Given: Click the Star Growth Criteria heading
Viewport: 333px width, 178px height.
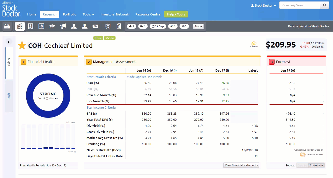Looking at the screenshot, I should coord(101,77).
